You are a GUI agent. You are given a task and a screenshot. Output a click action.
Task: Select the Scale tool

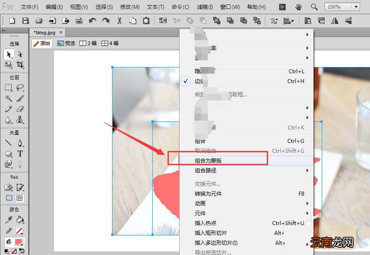tap(9, 65)
